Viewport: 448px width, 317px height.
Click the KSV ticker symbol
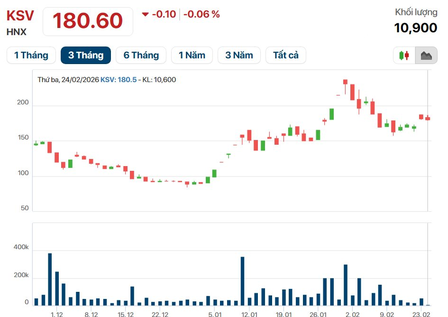coord(20,16)
